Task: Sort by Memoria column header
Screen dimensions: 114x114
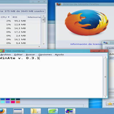Action: coord(34,17)
